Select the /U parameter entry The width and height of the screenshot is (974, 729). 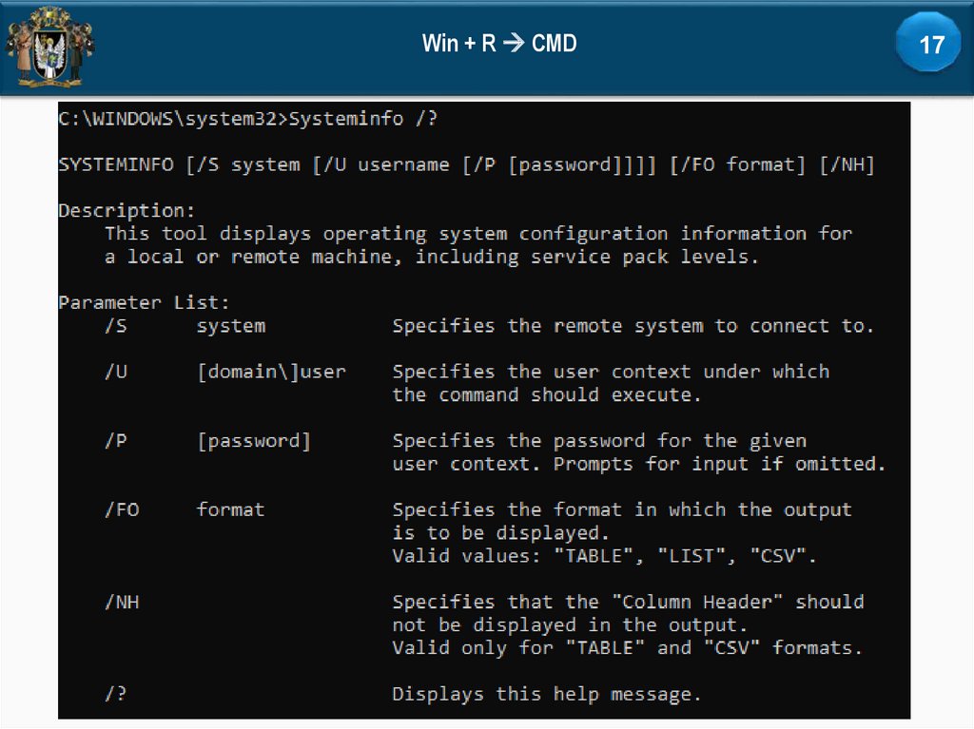(116, 372)
